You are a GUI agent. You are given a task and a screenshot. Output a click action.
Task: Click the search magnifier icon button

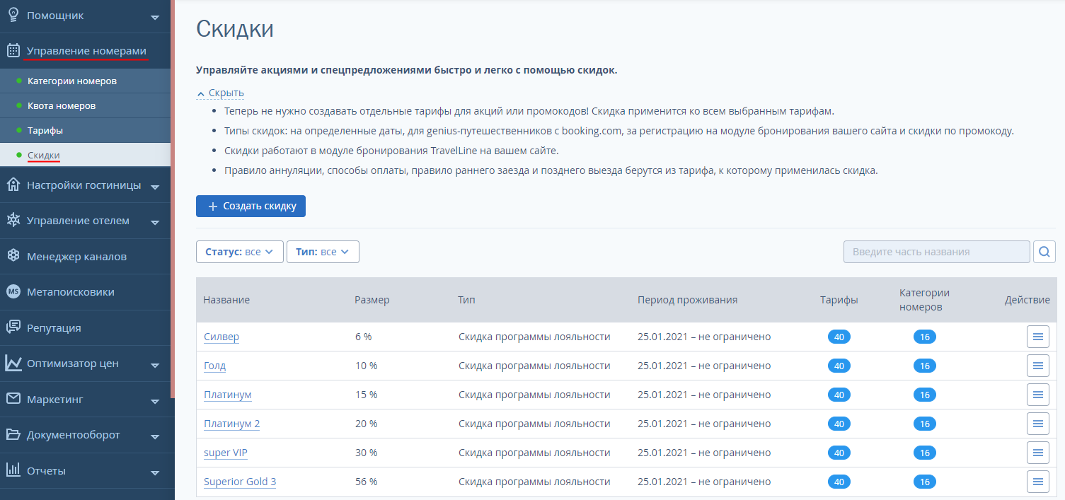(x=1044, y=252)
